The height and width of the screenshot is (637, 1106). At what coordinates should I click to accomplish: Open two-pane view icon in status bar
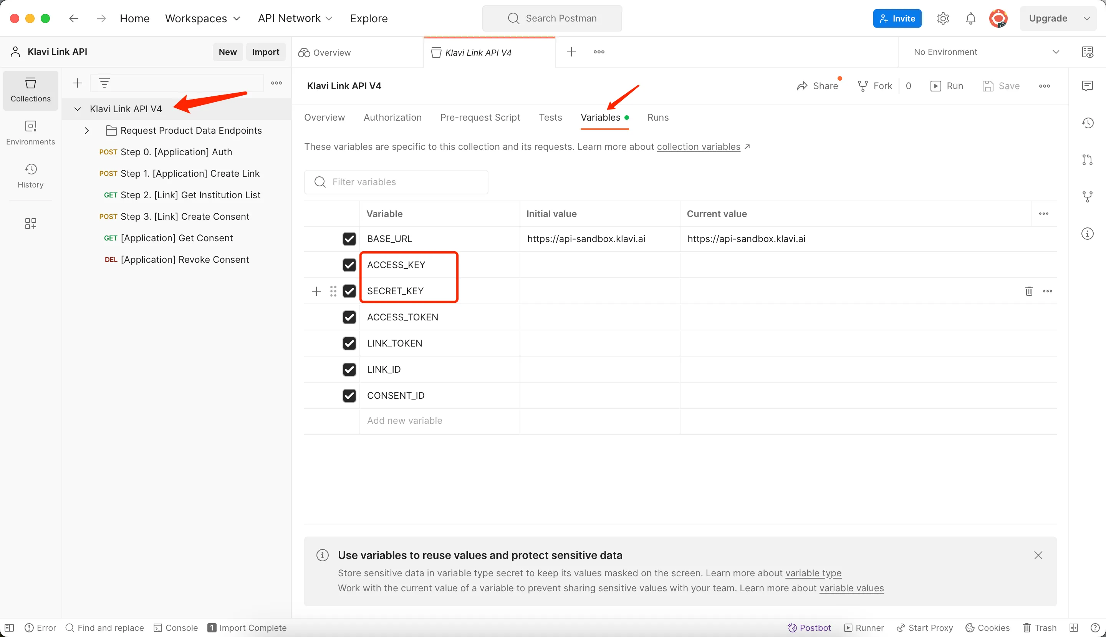pos(1073,628)
